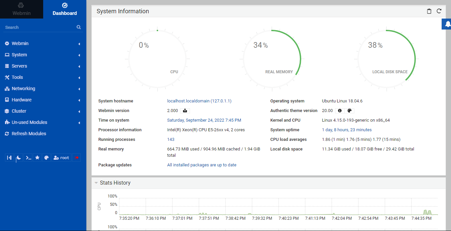Click the sidebar Search field

40,28
